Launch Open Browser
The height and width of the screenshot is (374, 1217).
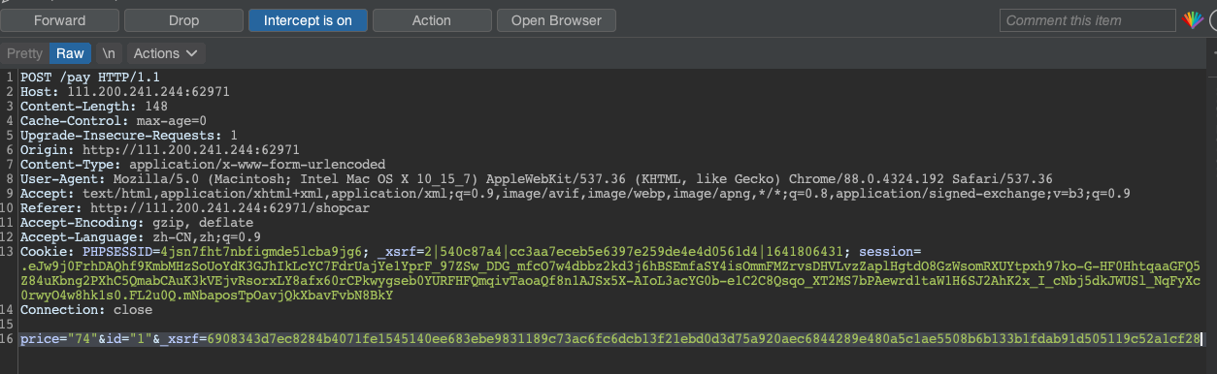tap(556, 20)
